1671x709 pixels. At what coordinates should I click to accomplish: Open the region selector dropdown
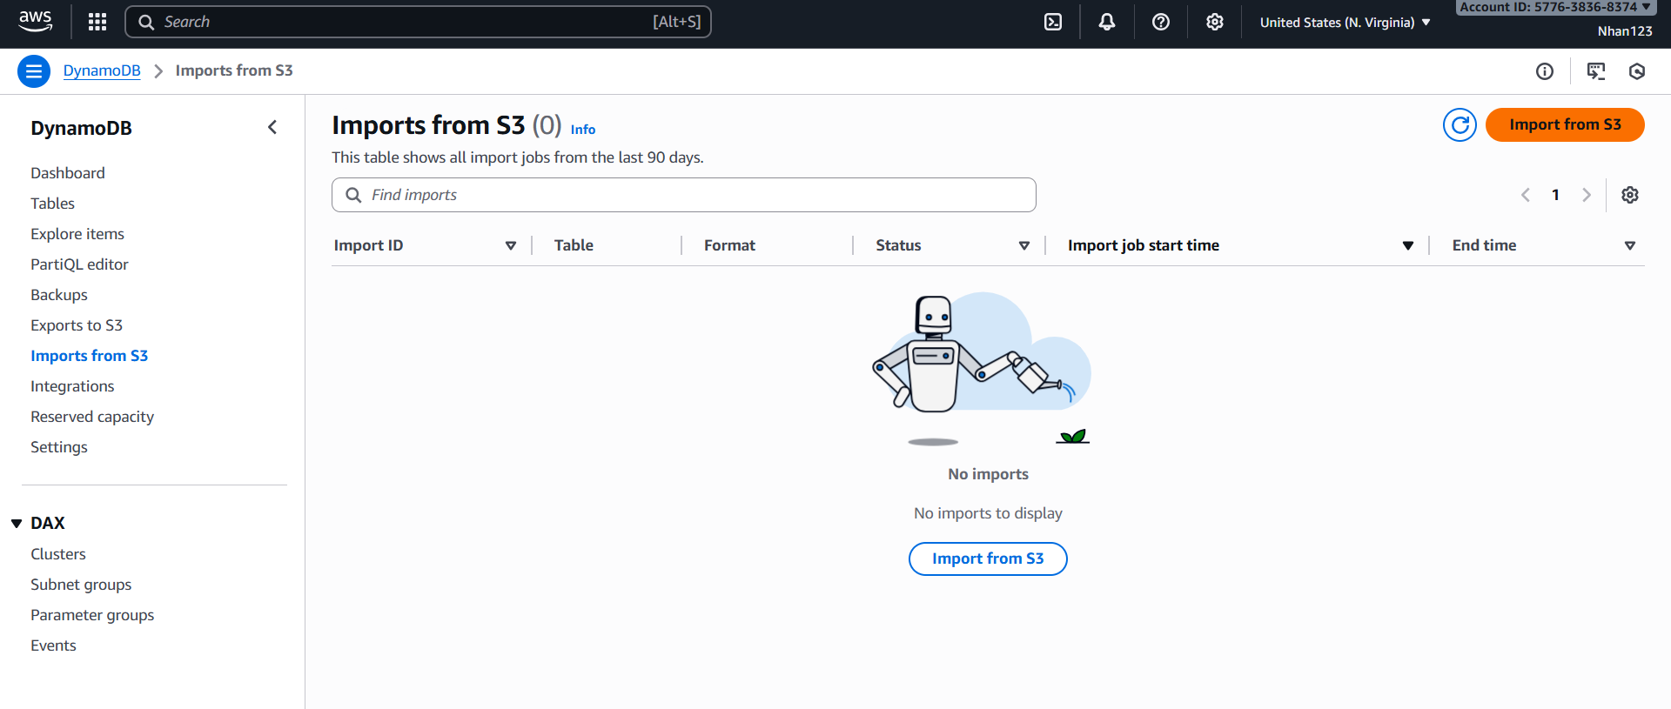point(1345,23)
